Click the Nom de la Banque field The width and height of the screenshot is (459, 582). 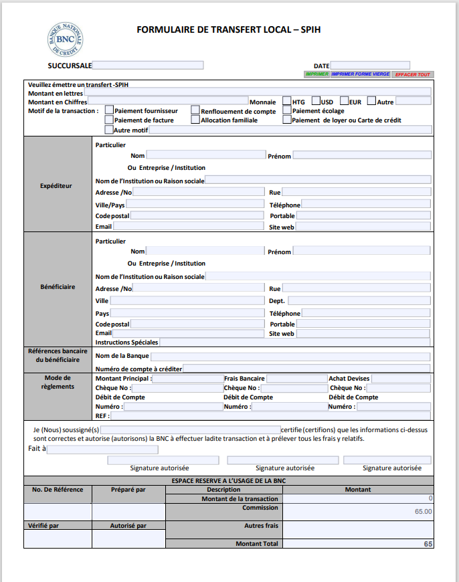click(x=290, y=357)
